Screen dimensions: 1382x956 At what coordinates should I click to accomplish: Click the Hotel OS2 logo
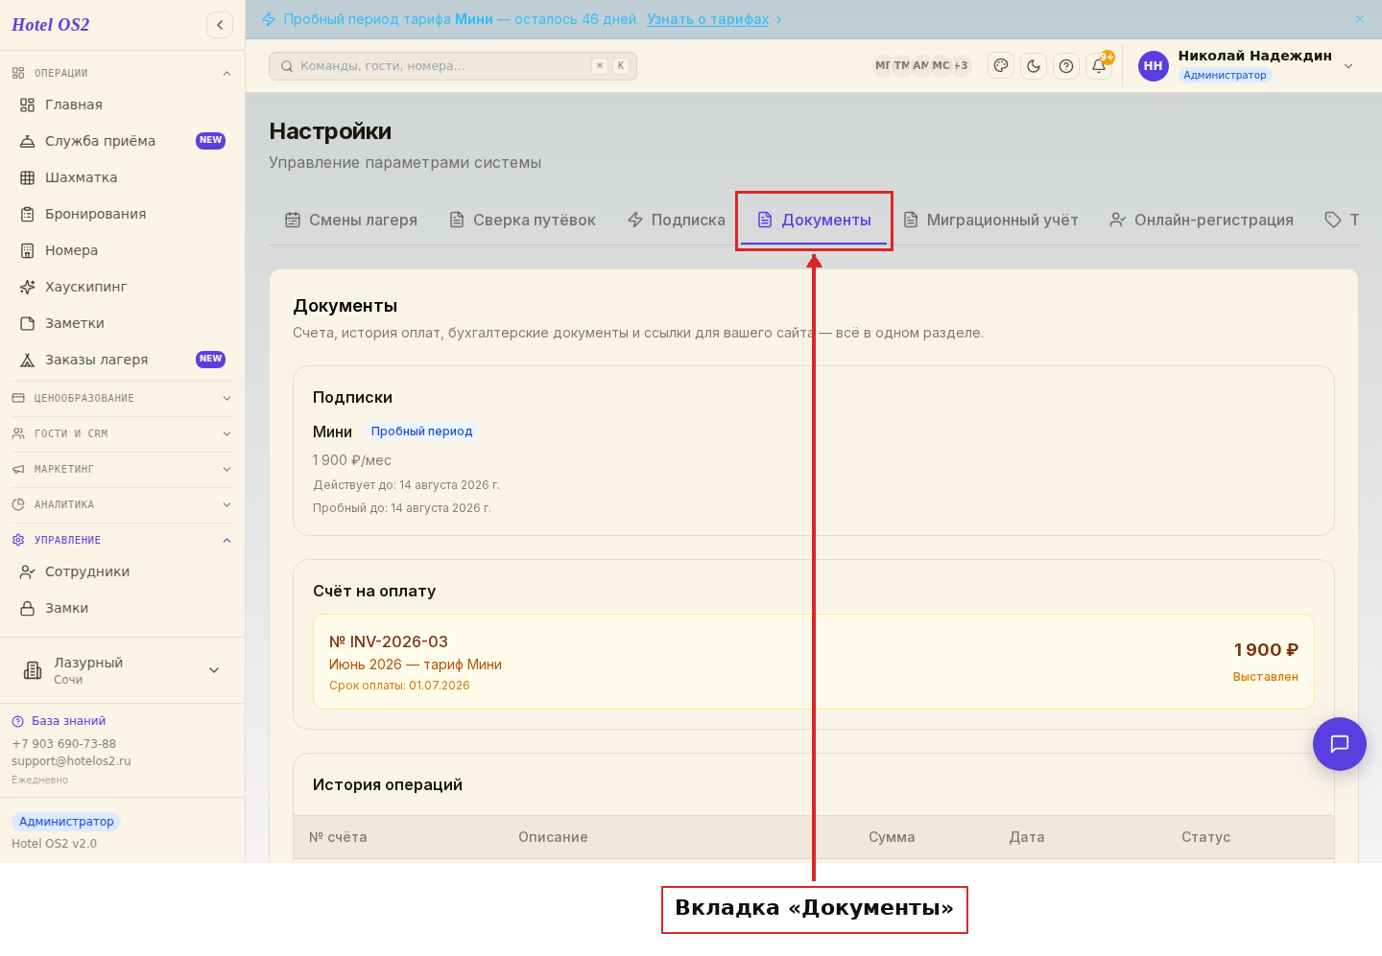(51, 25)
